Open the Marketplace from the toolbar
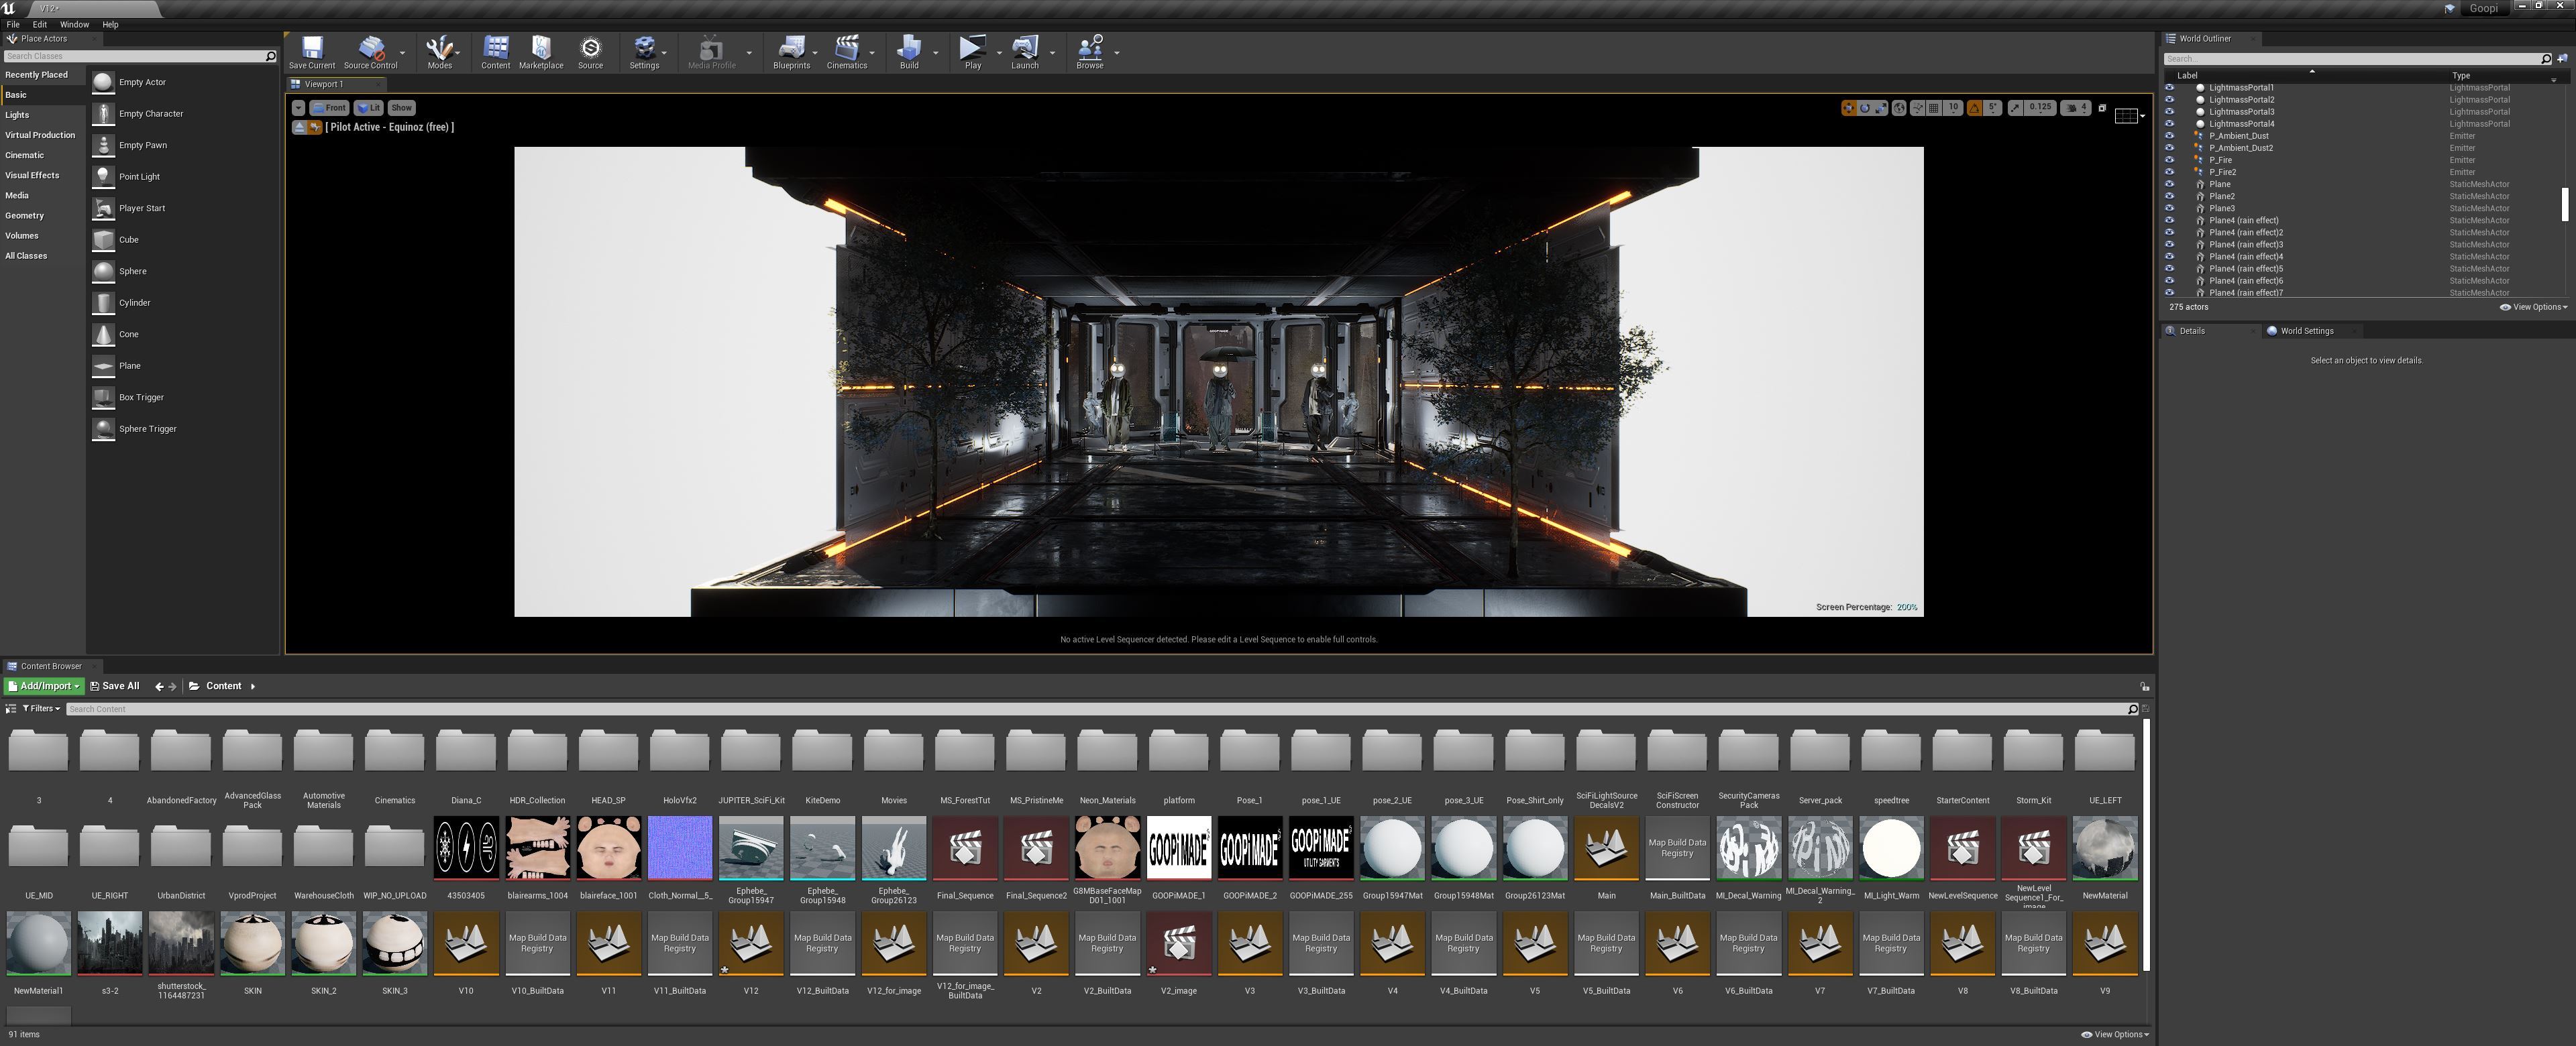2576x1046 pixels. click(541, 51)
